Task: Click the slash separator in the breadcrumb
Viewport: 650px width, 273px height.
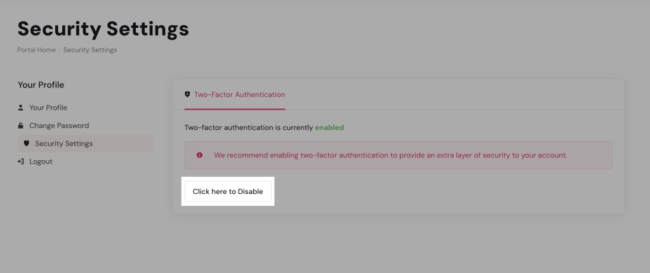Action: click(60, 49)
